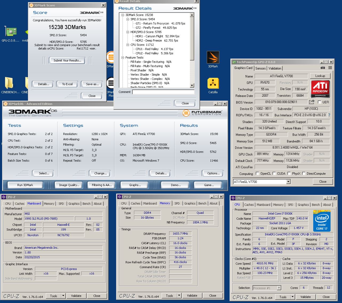The height and width of the screenshot is (303, 342).
Task: Click the Result Details scrollbar down arrow
Action: [x=192, y=85]
